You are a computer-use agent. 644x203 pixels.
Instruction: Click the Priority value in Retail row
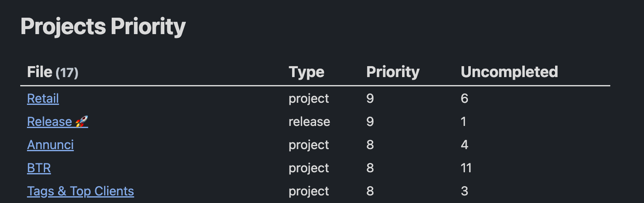point(370,99)
